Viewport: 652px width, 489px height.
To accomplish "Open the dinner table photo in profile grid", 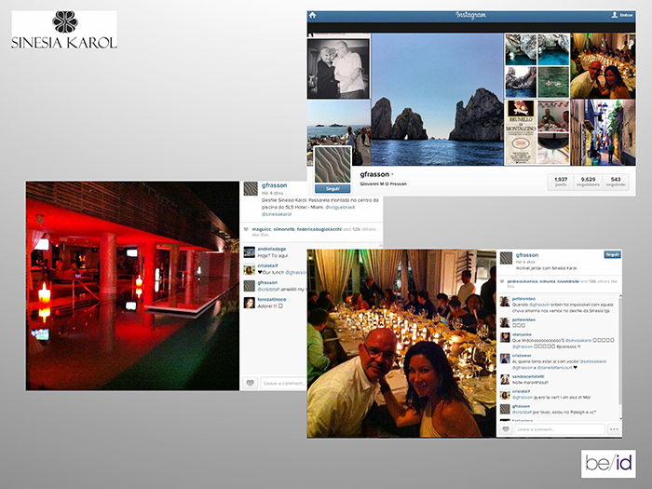I will click(603, 66).
